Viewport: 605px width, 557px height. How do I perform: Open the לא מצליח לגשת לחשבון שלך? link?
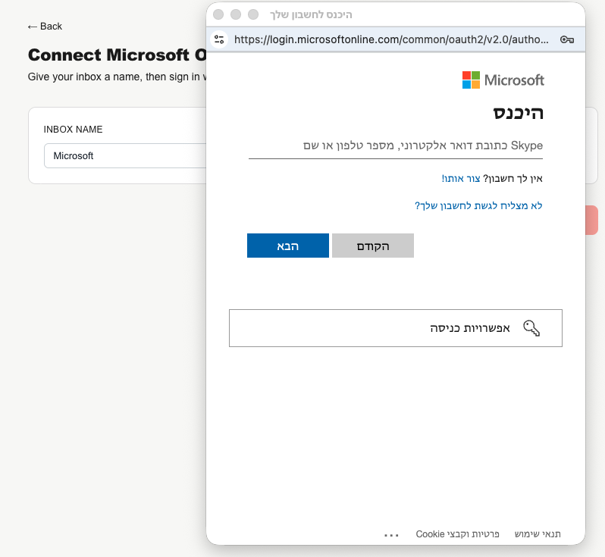point(478,205)
